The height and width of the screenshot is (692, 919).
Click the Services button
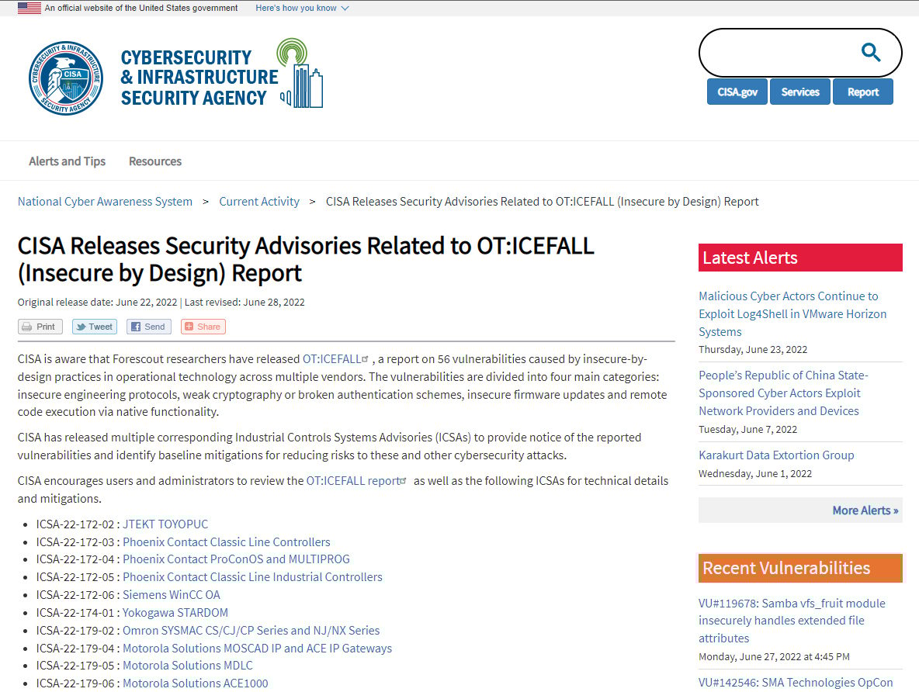800,92
